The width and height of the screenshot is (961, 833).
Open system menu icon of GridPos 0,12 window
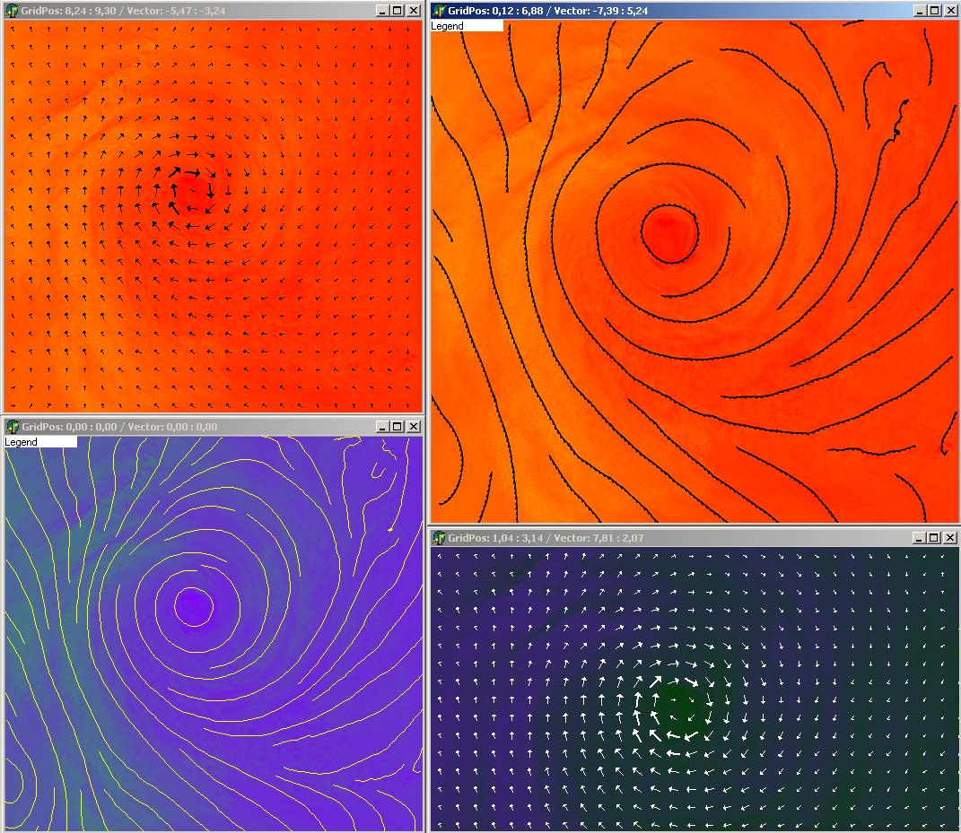click(x=439, y=11)
